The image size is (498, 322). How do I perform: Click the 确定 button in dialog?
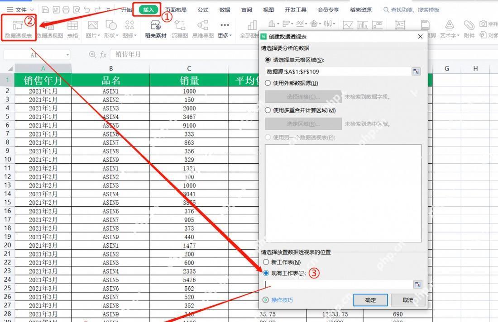tap(370, 300)
